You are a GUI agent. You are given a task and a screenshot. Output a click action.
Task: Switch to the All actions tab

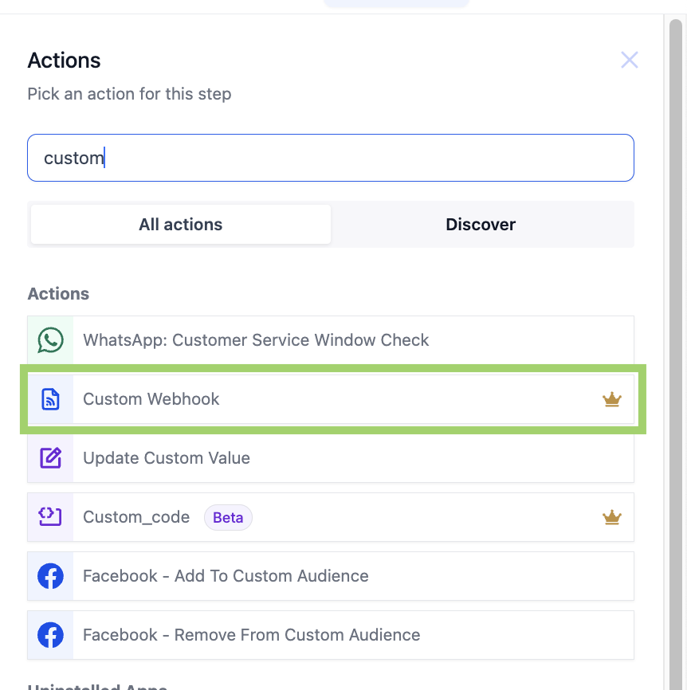[x=181, y=225]
